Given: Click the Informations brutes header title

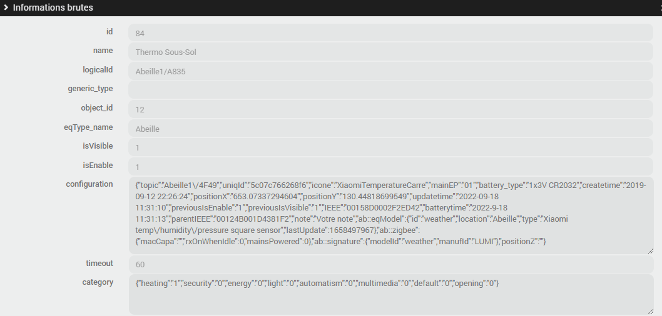Looking at the screenshot, I should coord(53,7).
